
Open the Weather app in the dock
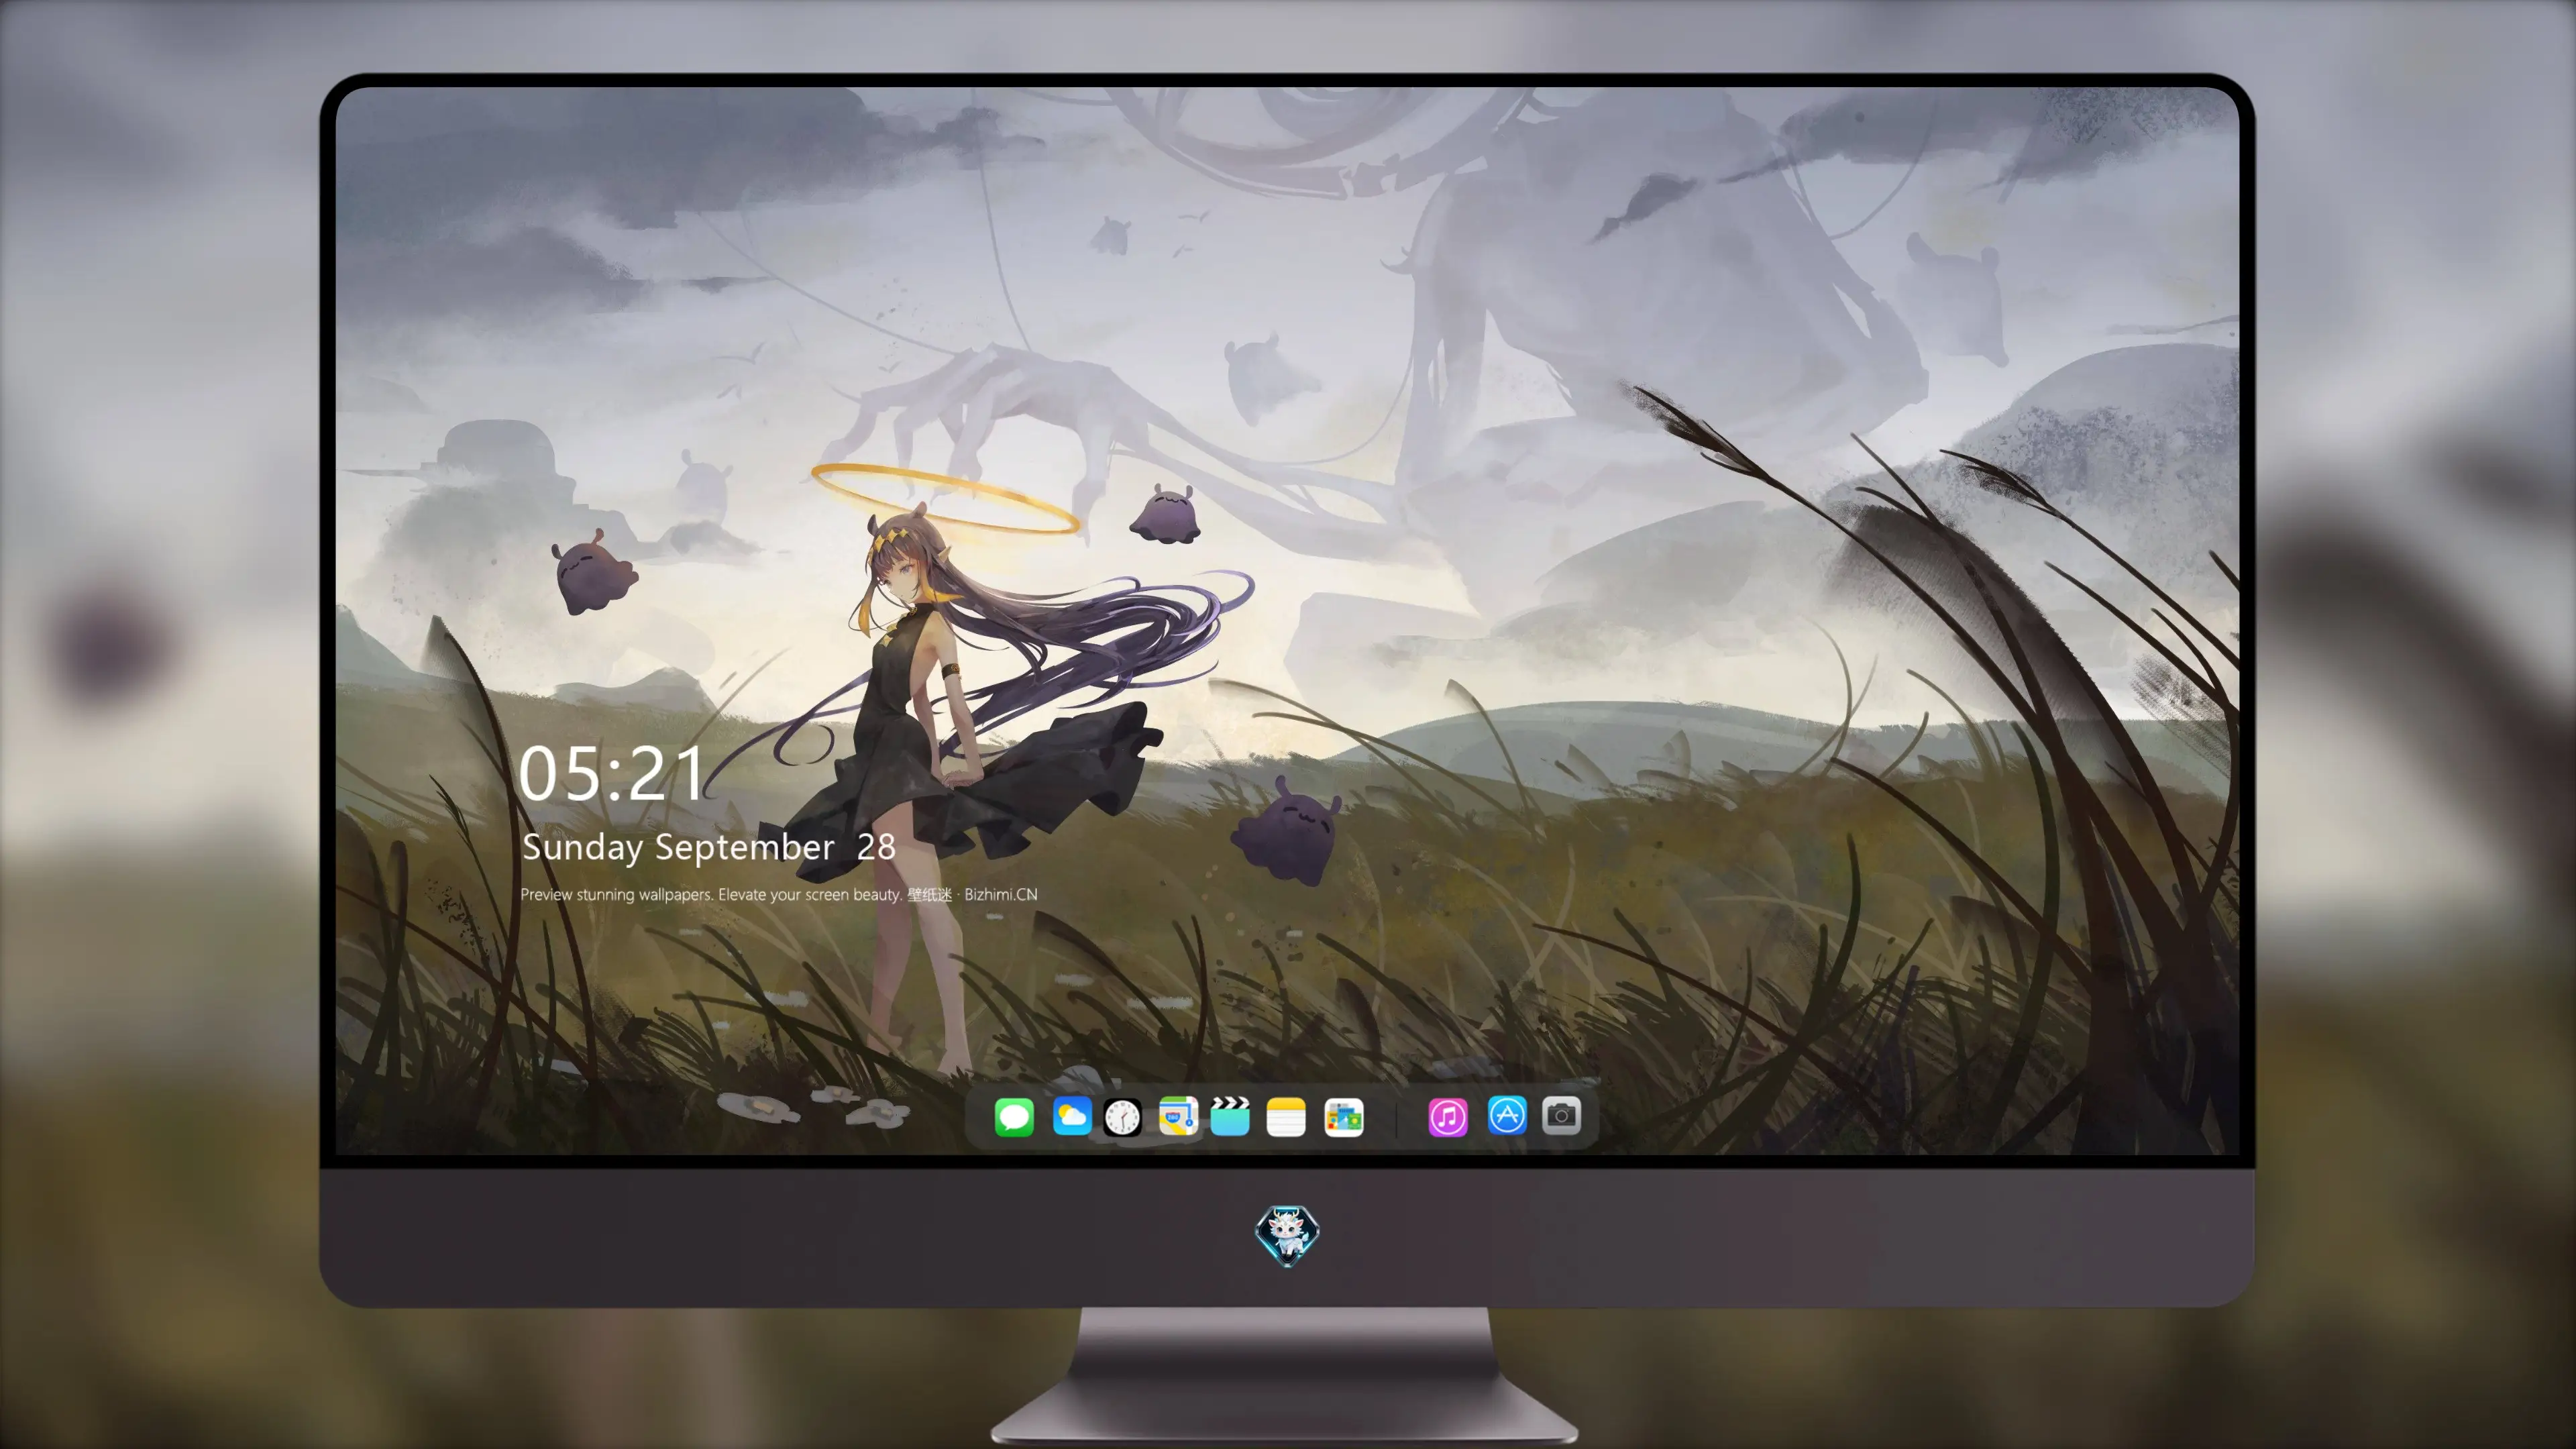1072,1117
